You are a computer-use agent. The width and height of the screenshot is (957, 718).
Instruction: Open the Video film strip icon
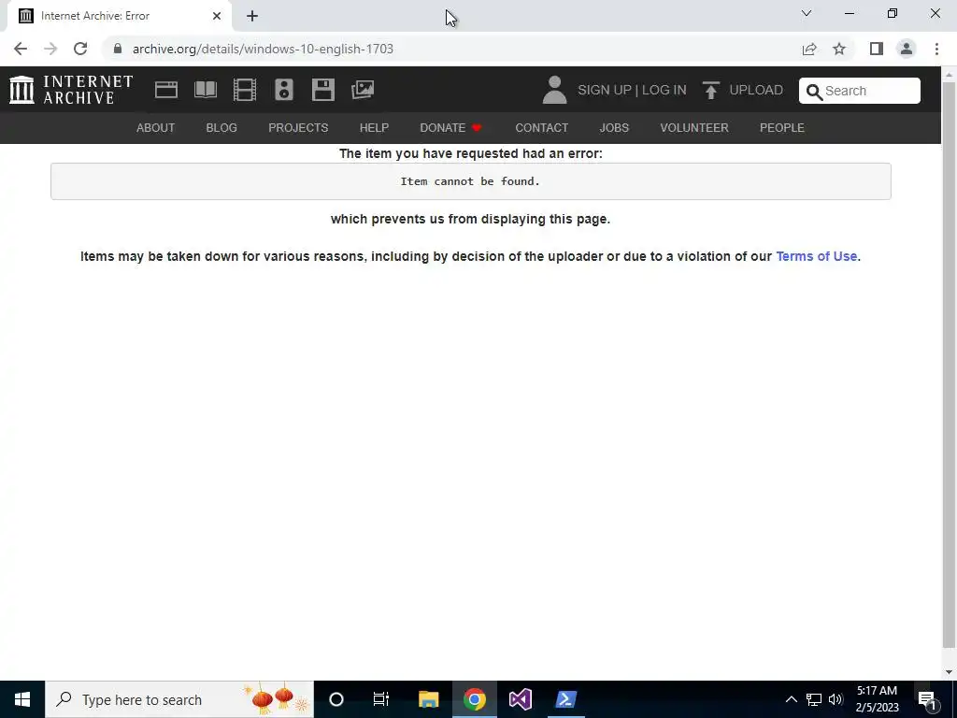(x=245, y=90)
